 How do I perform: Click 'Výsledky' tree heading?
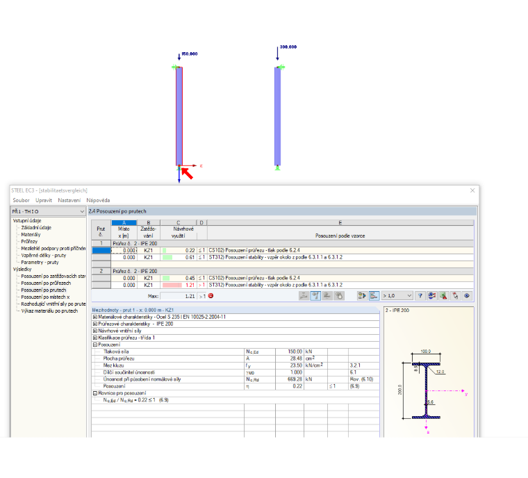click(22, 269)
